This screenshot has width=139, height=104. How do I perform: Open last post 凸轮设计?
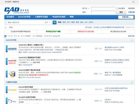click(x=108, y=100)
